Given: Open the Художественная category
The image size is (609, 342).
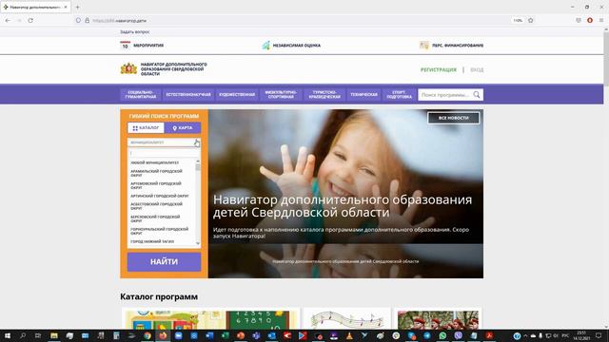Looking at the screenshot, I should click(237, 95).
